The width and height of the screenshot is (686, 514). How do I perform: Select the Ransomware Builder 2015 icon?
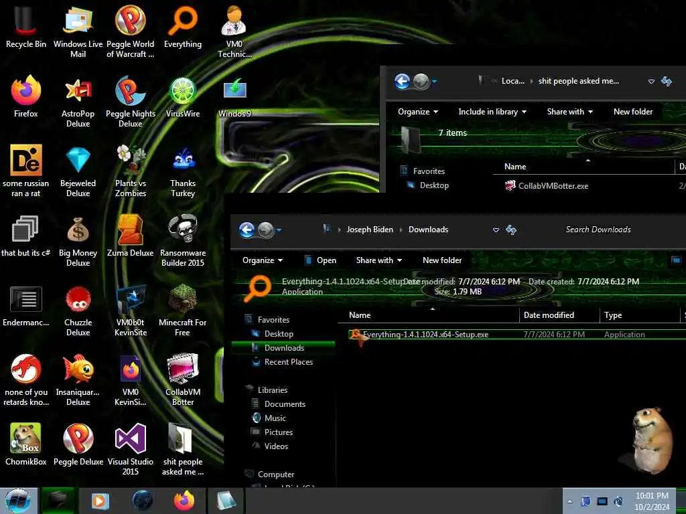click(x=183, y=240)
